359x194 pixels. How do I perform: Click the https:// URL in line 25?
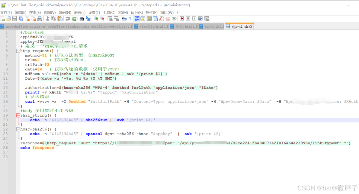point(134,143)
